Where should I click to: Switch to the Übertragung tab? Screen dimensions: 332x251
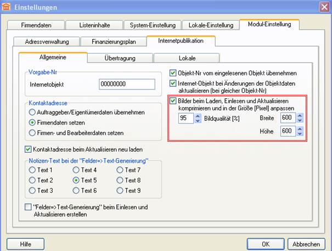coord(120,58)
